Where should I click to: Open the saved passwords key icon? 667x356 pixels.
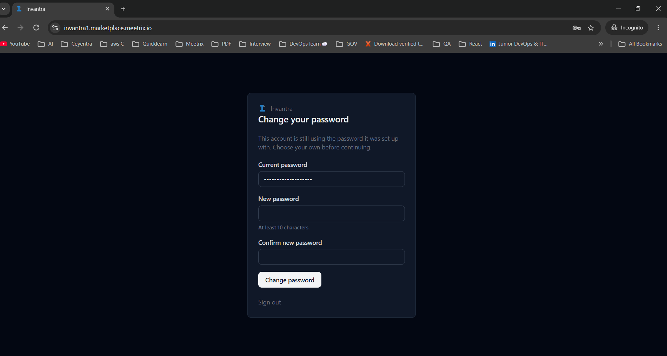click(576, 28)
